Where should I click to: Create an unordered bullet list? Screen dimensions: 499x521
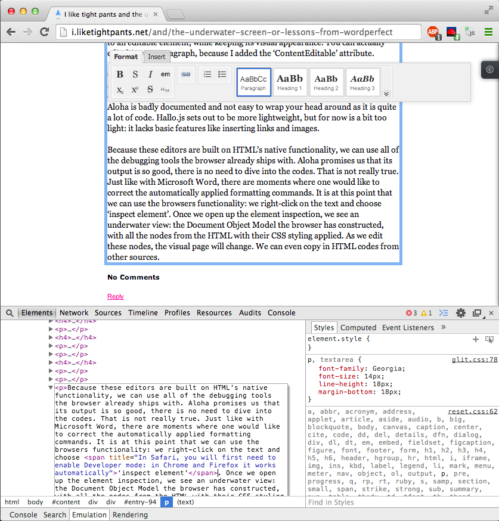(222, 75)
